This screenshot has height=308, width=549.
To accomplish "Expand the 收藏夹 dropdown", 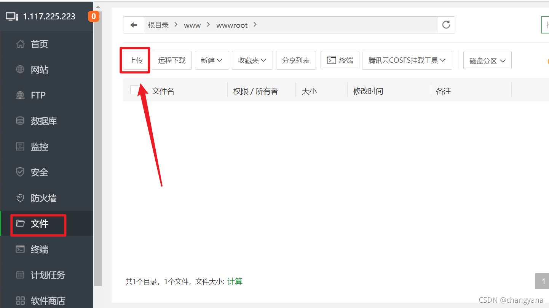I will pos(252,60).
